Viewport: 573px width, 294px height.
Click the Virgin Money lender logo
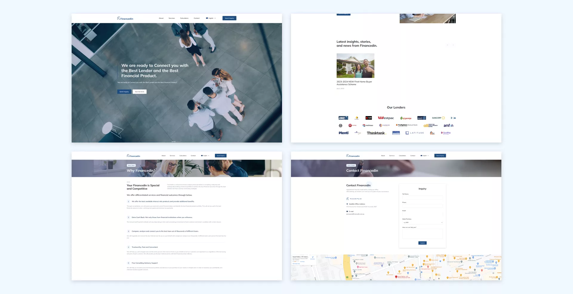click(x=352, y=125)
